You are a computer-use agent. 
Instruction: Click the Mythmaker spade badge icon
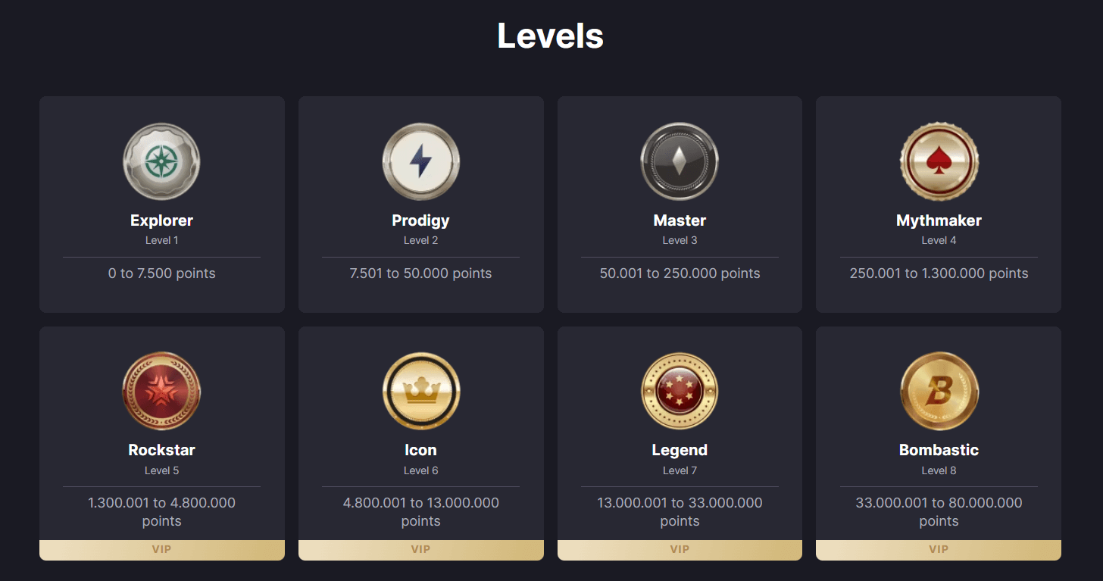tap(939, 162)
